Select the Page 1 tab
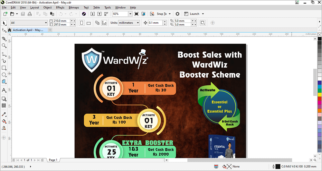The image size is (322, 171). coord(53,160)
